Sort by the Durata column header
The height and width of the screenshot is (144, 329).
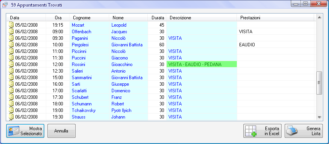tap(157, 18)
